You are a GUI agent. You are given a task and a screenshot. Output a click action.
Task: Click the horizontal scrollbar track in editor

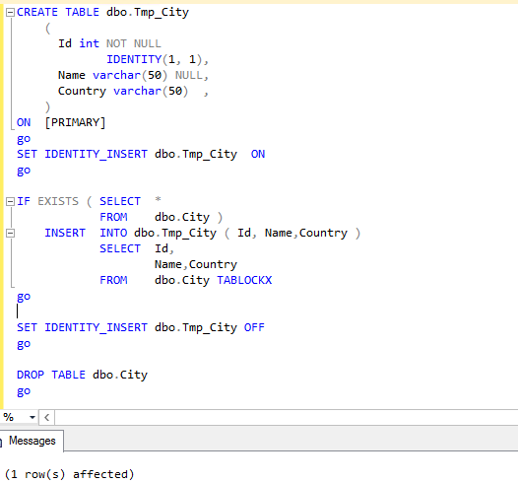[x=287, y=417]
